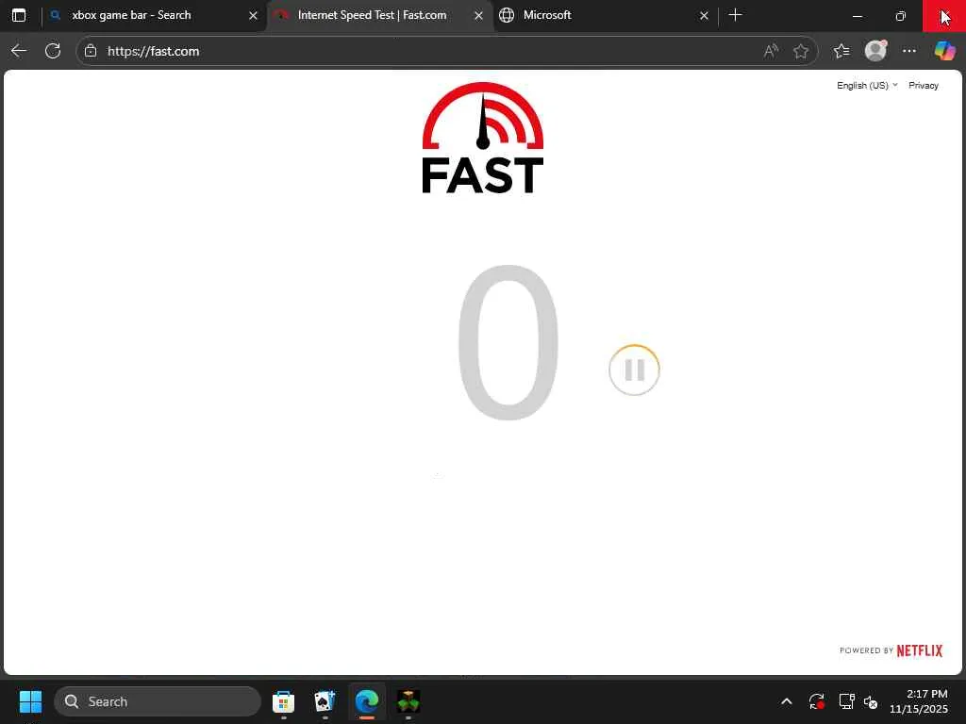Click the FAST speedometer logo

pyautogui.click(x=482, y=138)
